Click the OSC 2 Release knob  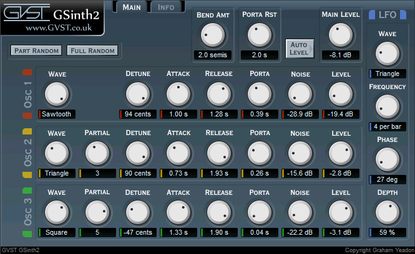(x=219, y=153)
